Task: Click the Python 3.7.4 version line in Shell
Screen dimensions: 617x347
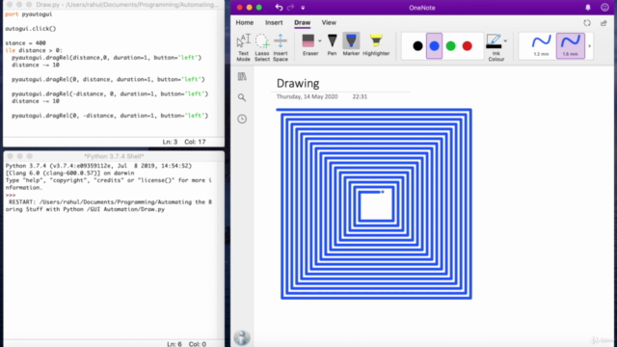Action: (98, 166)
